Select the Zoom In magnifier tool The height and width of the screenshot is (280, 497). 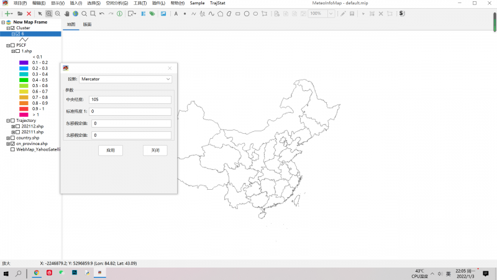[49, 13]
